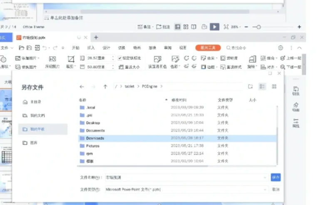Click the new folder icon in the dialog
The image size is (318, 205).
pyautogui.click(x=251, y=87)
